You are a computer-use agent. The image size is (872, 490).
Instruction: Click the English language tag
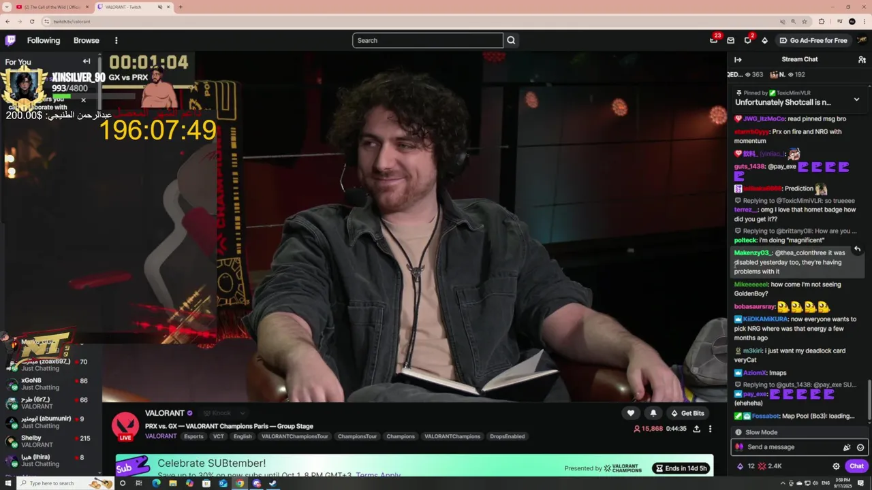click(x=243, y=436)
